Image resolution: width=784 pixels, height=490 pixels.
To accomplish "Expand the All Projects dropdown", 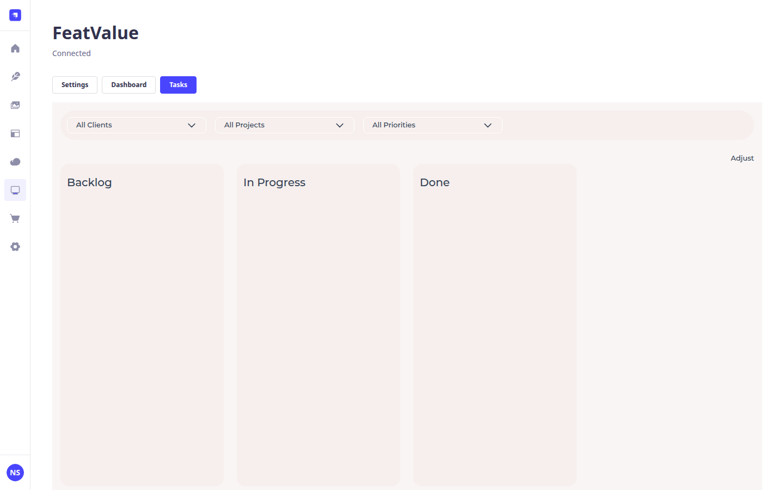I will point(285,125).
